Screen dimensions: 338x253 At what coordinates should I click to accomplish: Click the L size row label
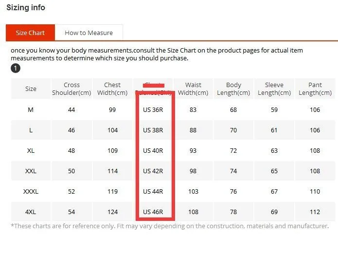pyautogui.click(x=31, y=130)
